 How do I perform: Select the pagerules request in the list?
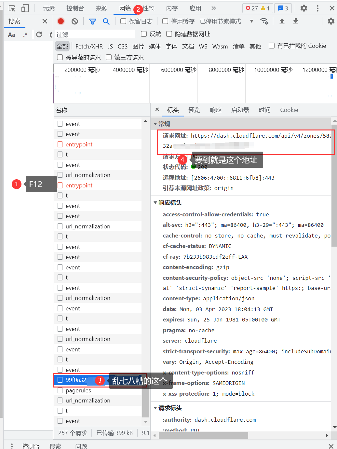tap(78, 390)
